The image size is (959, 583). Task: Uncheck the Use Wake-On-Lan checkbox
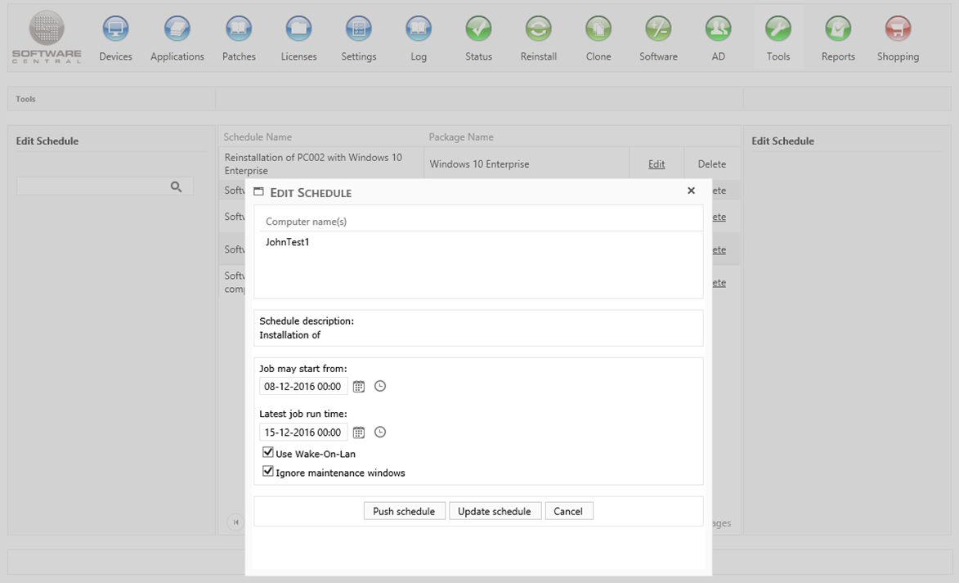(x=268, y=452)
